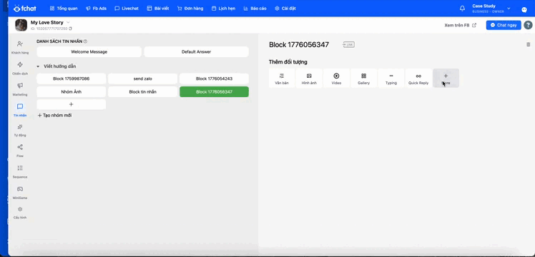The height and width of the screenshot is (257, 535).
Task: Go to Fb Ads section
Action: tap(97, 8)
